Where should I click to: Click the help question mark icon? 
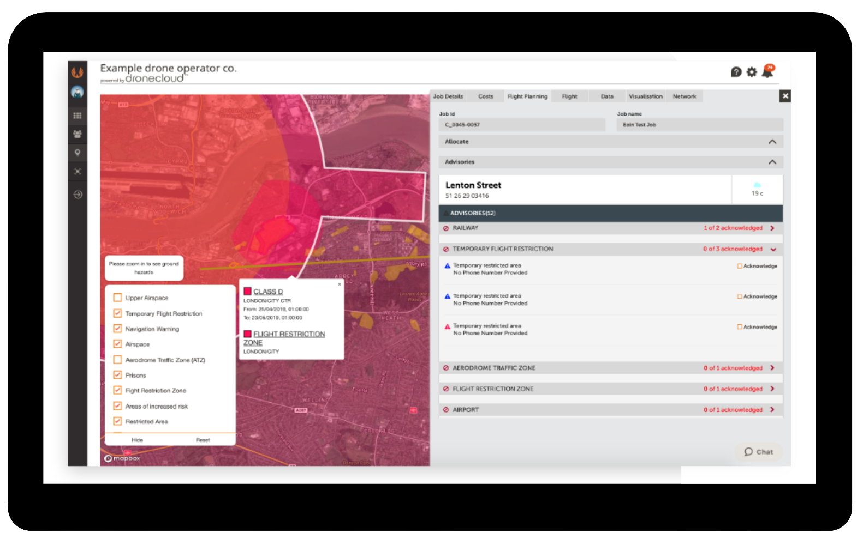tap(736, 72)
